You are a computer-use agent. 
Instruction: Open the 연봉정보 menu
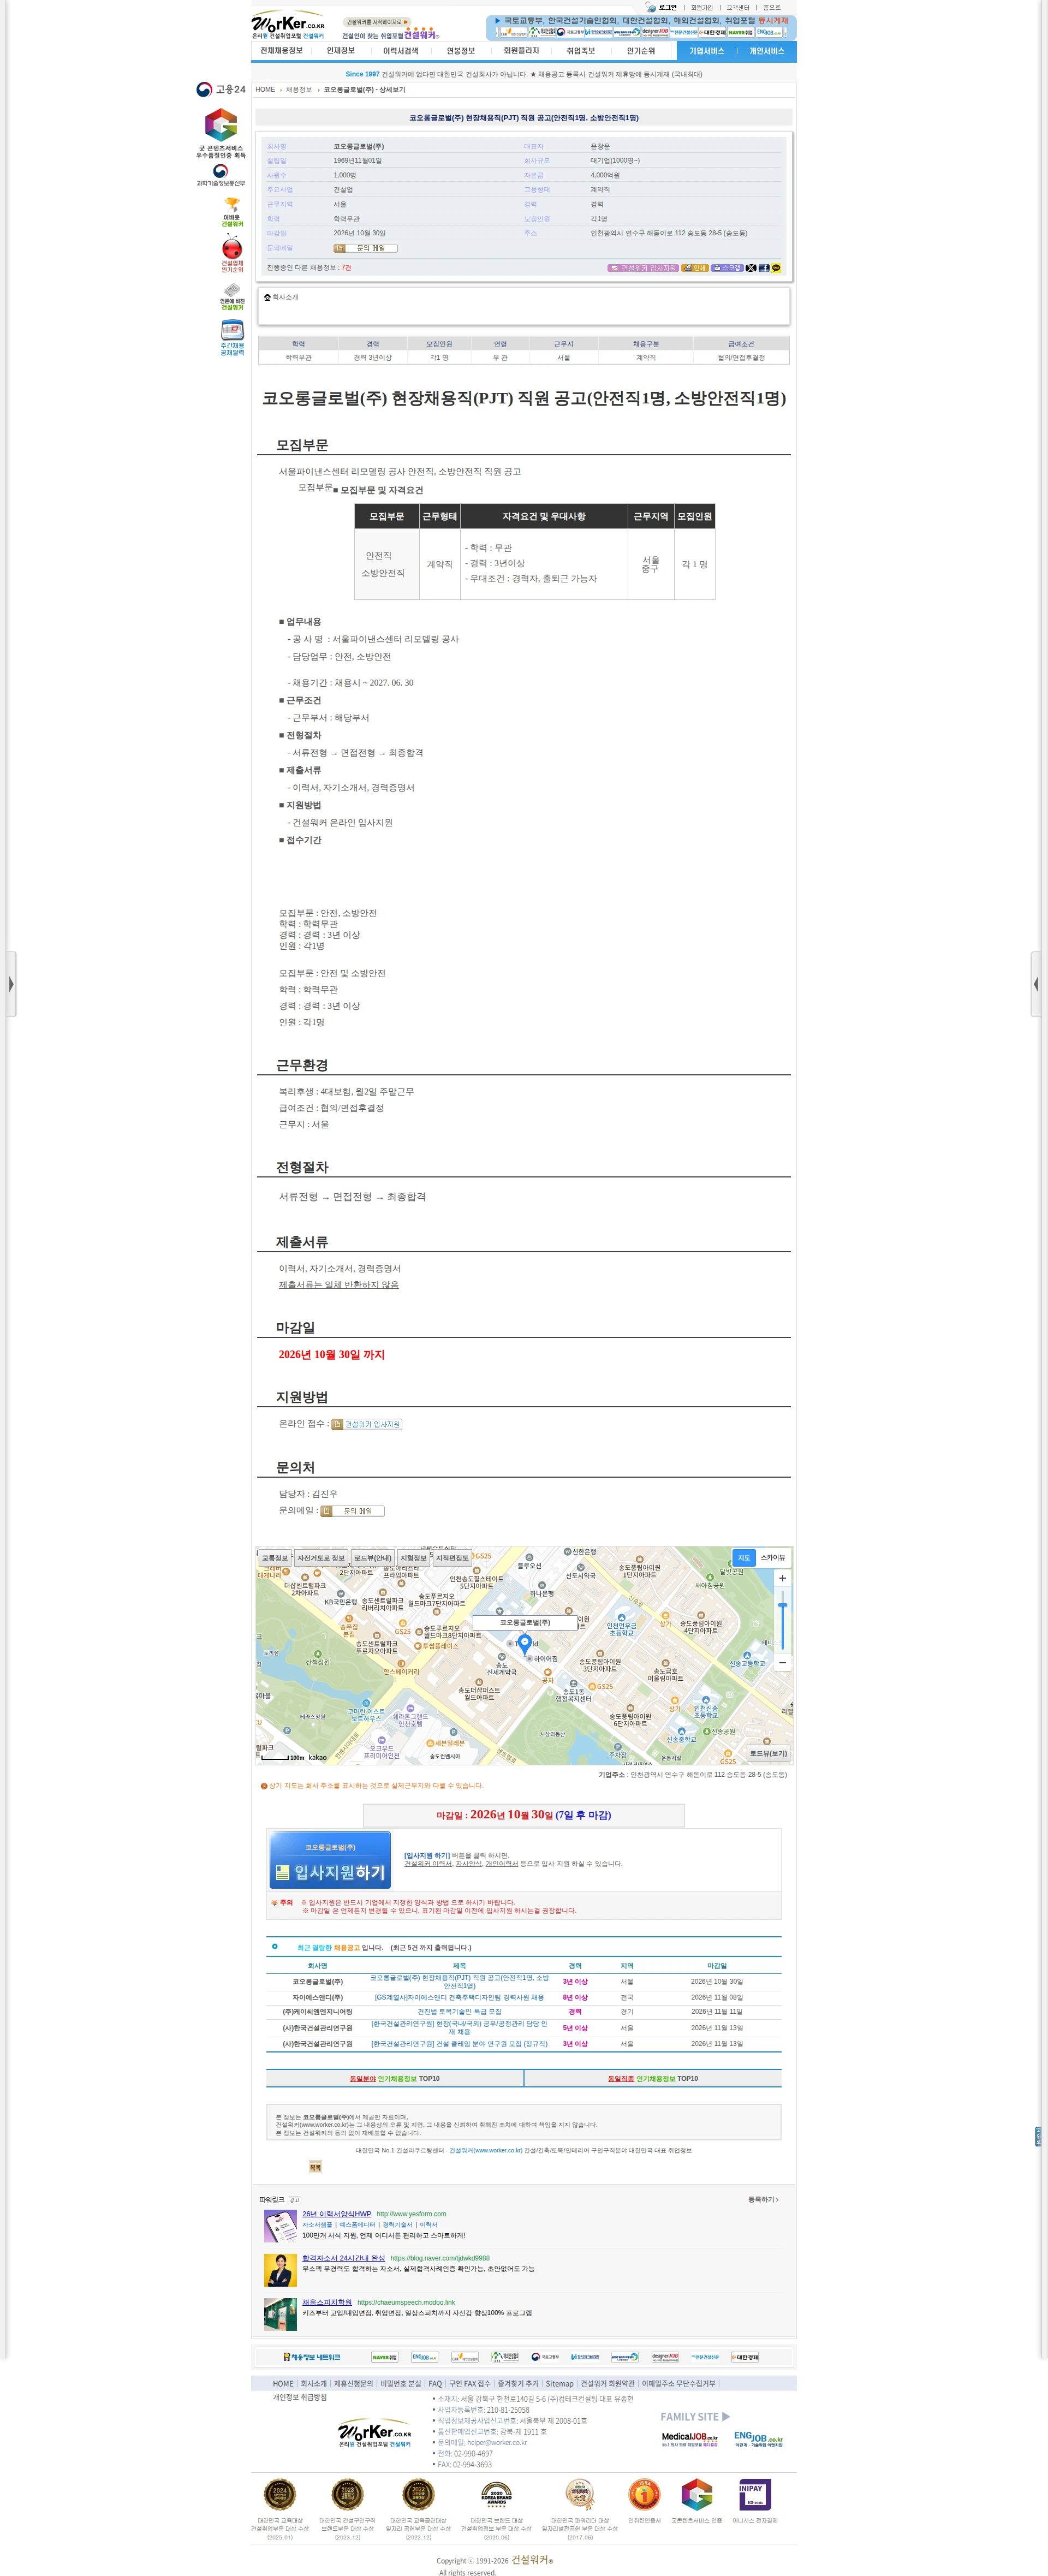[461, 51]
